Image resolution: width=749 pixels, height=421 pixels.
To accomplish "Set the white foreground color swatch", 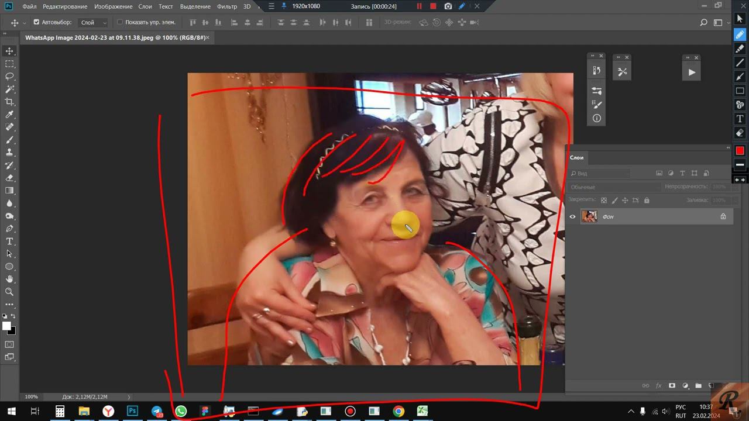I will click(x=6, y=326).
